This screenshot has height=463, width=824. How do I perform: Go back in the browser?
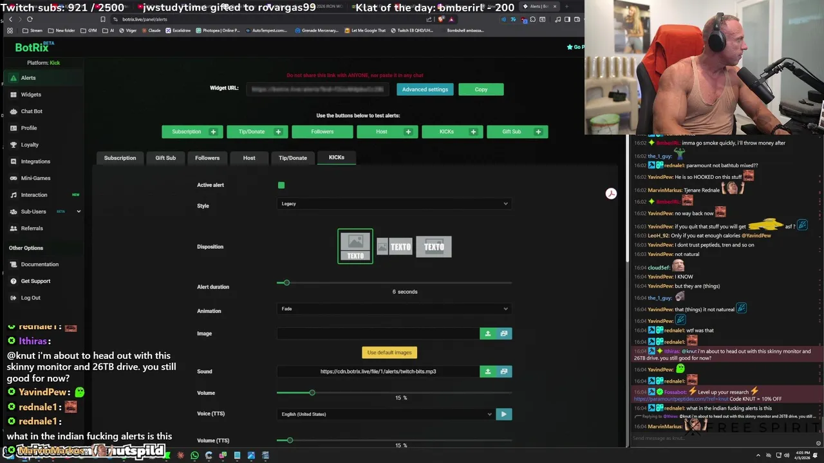tap(10, 19)
